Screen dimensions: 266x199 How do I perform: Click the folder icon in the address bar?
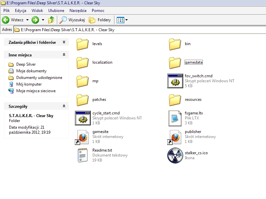(17, 30)
